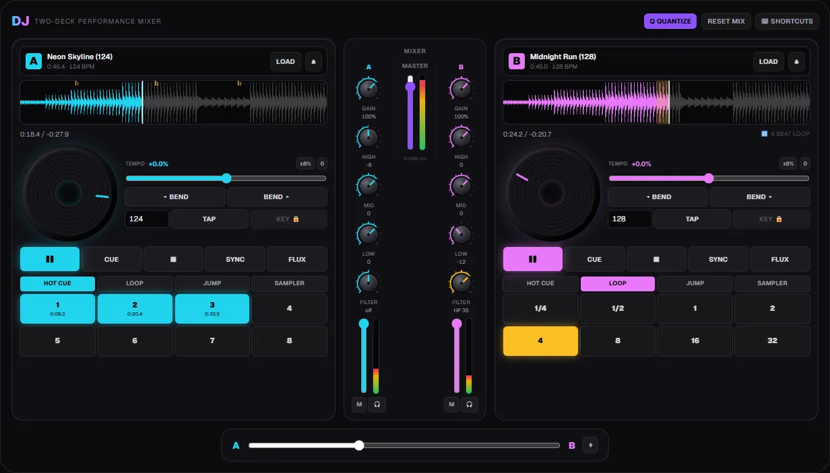Click the channel B volume fader handle
Image resolution: width=830 pixels, height=473 pixels.
457,324
